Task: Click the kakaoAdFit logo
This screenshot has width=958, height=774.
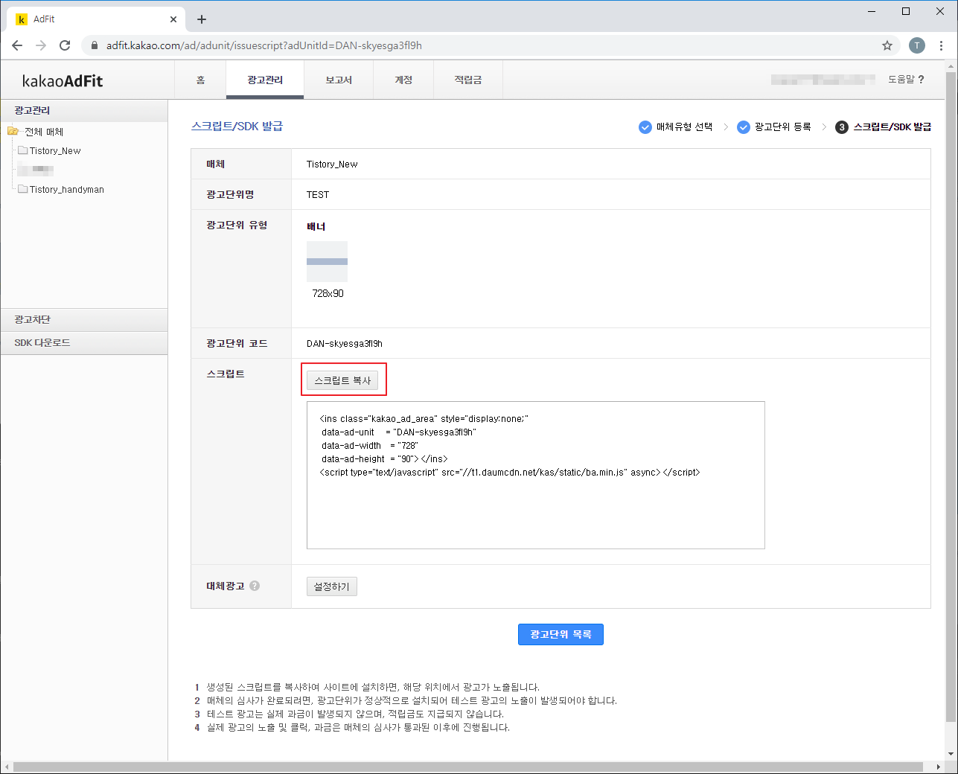Action: point(63,81)
